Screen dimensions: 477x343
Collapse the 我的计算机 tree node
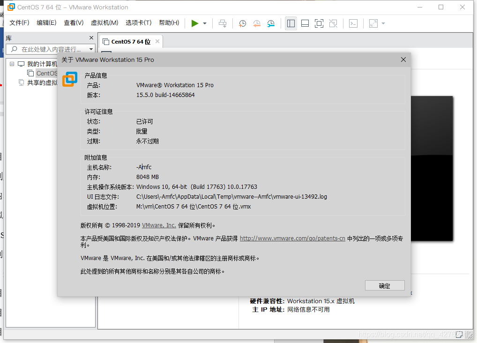point(12,64)
